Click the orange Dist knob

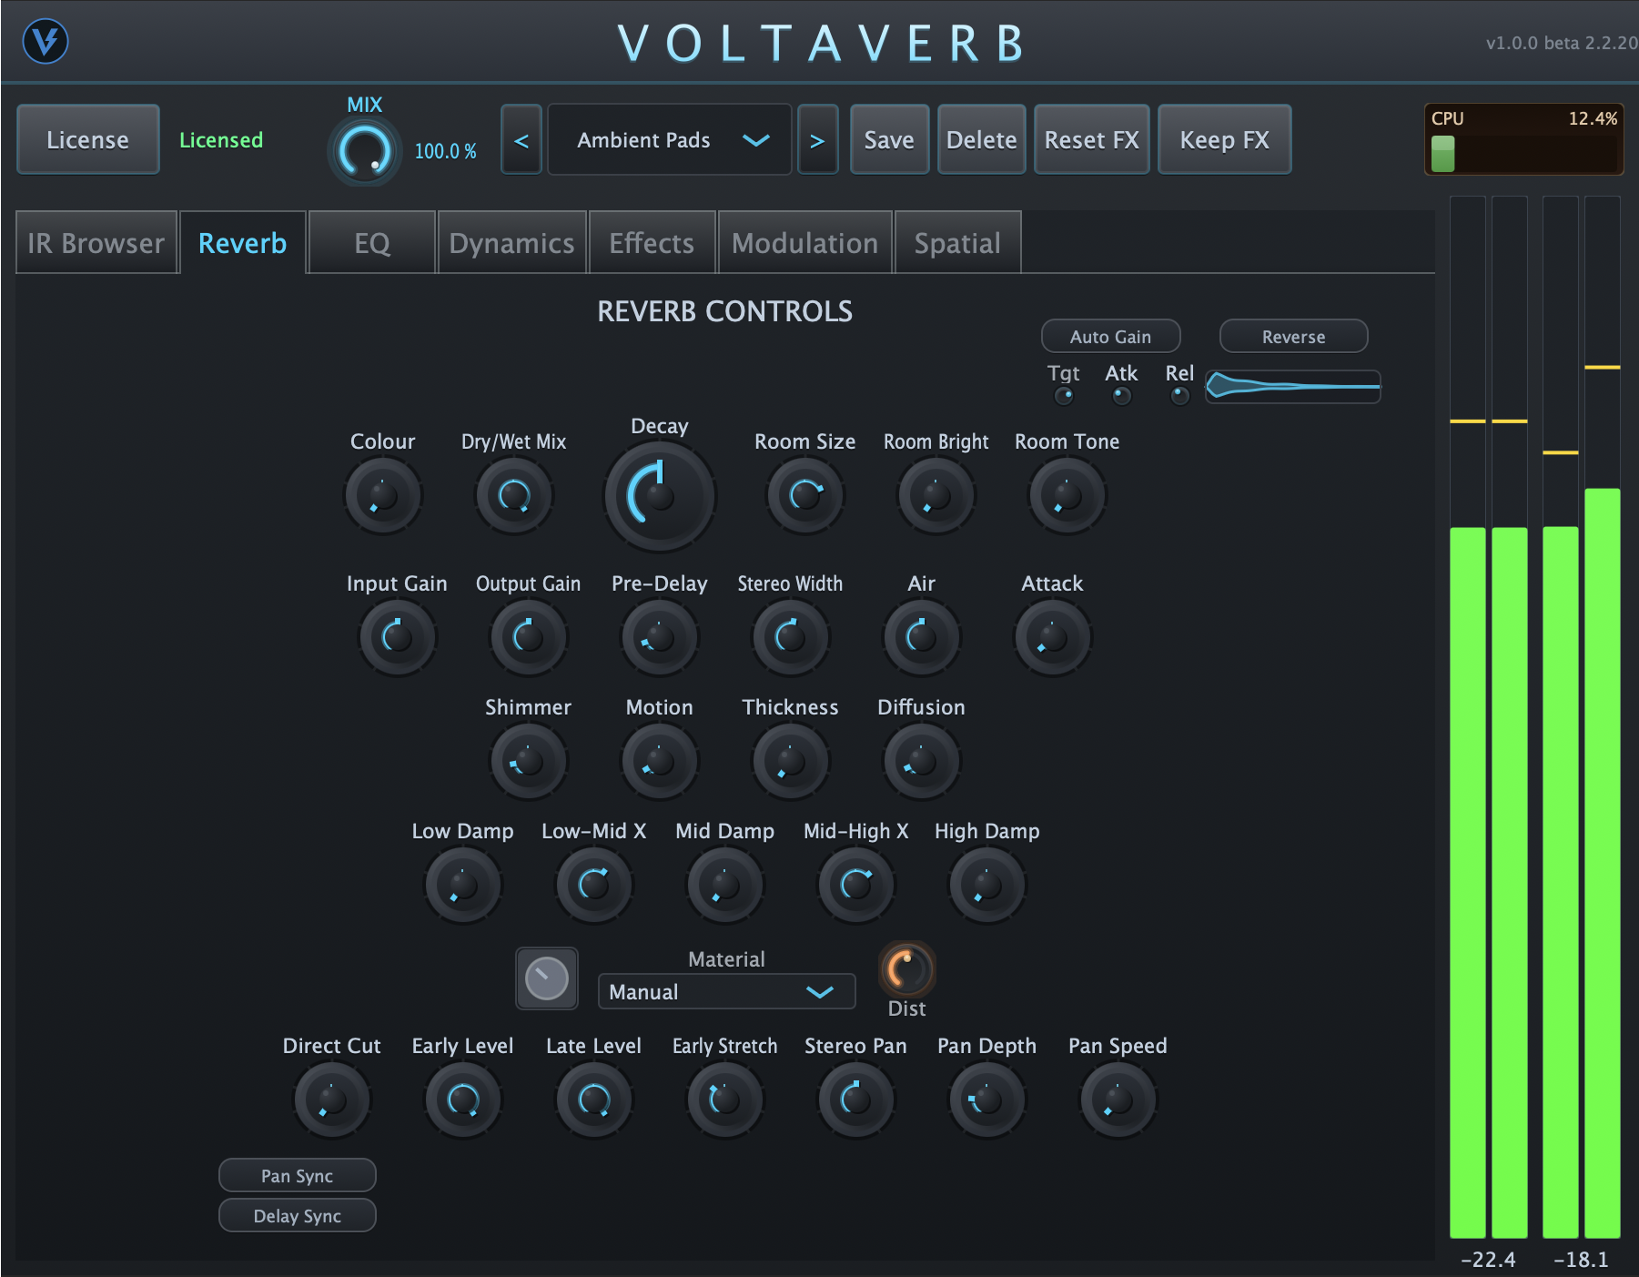pos(907,969)
